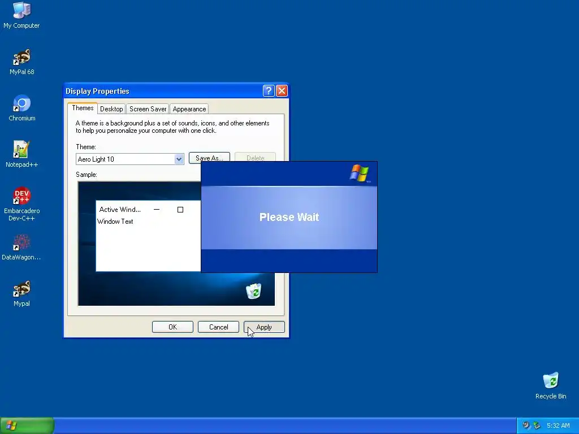
Task: Switch to the Appearance tab
Action: point(189,109)
